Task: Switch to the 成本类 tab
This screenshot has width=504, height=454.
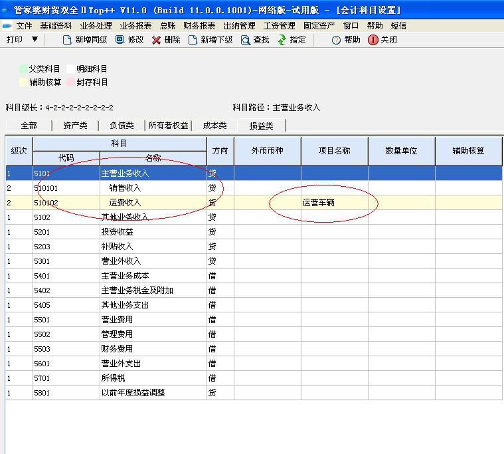Action: pos(214,126)
